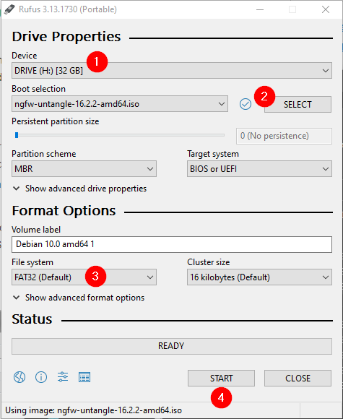Expand Show advanced format options
Viewport: 343px width, 419px height.
click(x=79, y=298)
